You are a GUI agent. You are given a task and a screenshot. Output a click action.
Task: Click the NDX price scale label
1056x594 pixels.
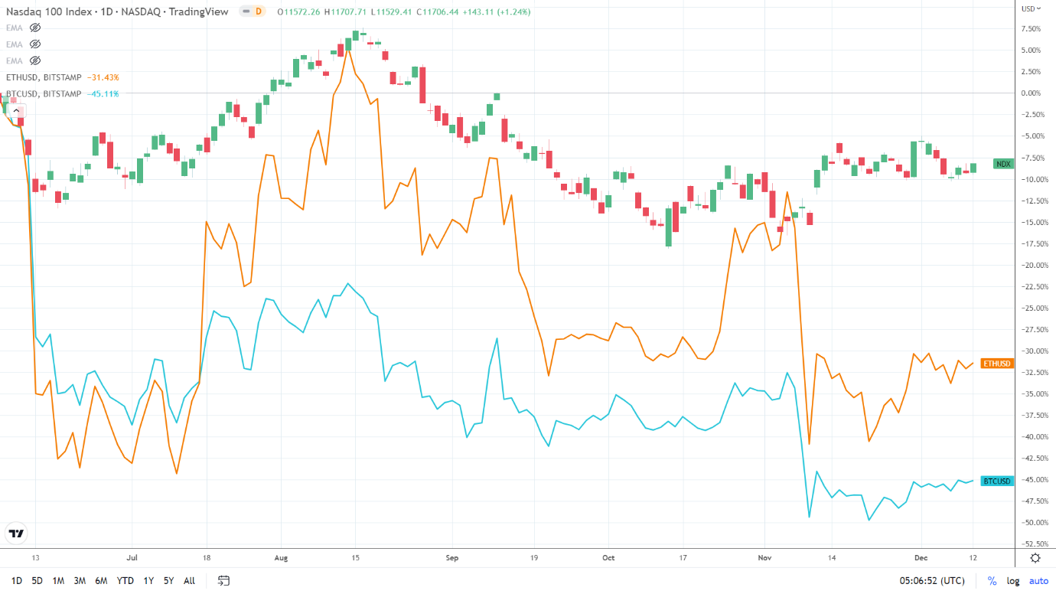pos(1003,164)
